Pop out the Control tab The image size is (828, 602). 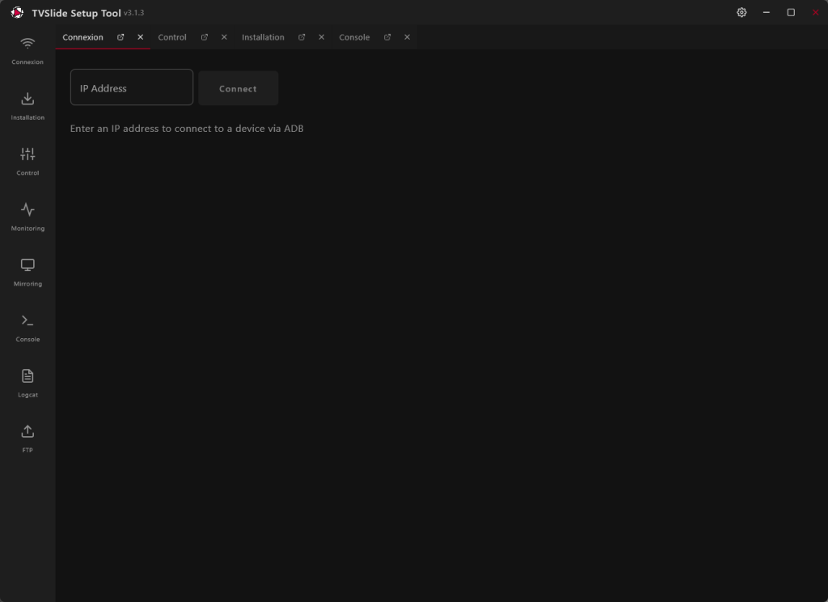point(205,37)
